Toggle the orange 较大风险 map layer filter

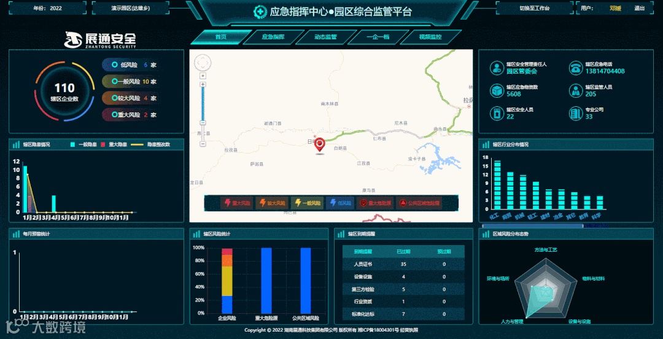click(273, 203)
